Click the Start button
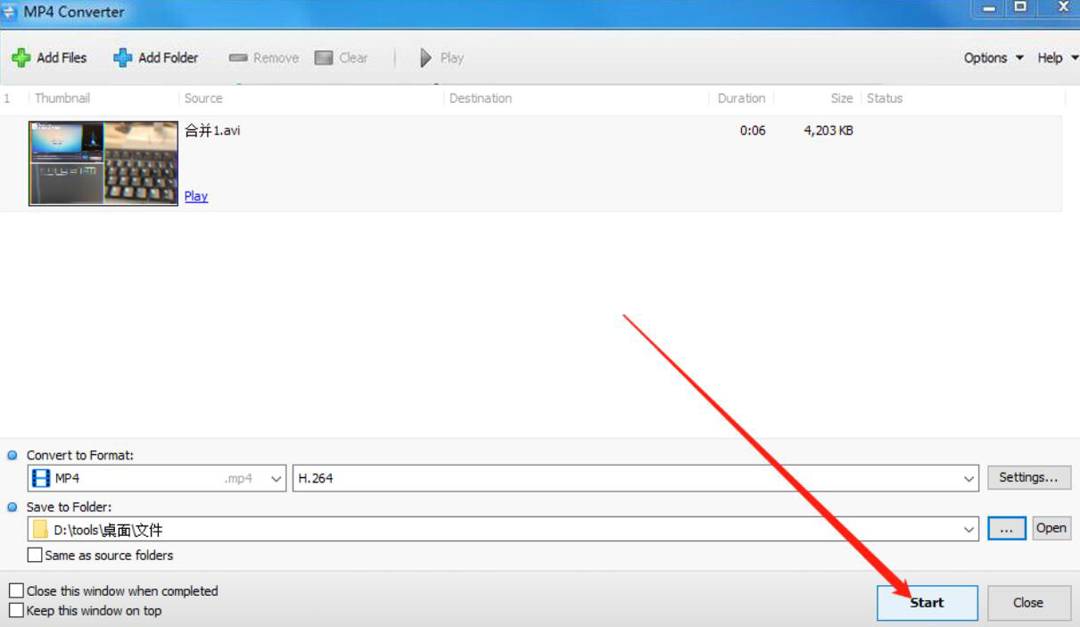Screen dimensions: 1080x627 click(927, 603)
